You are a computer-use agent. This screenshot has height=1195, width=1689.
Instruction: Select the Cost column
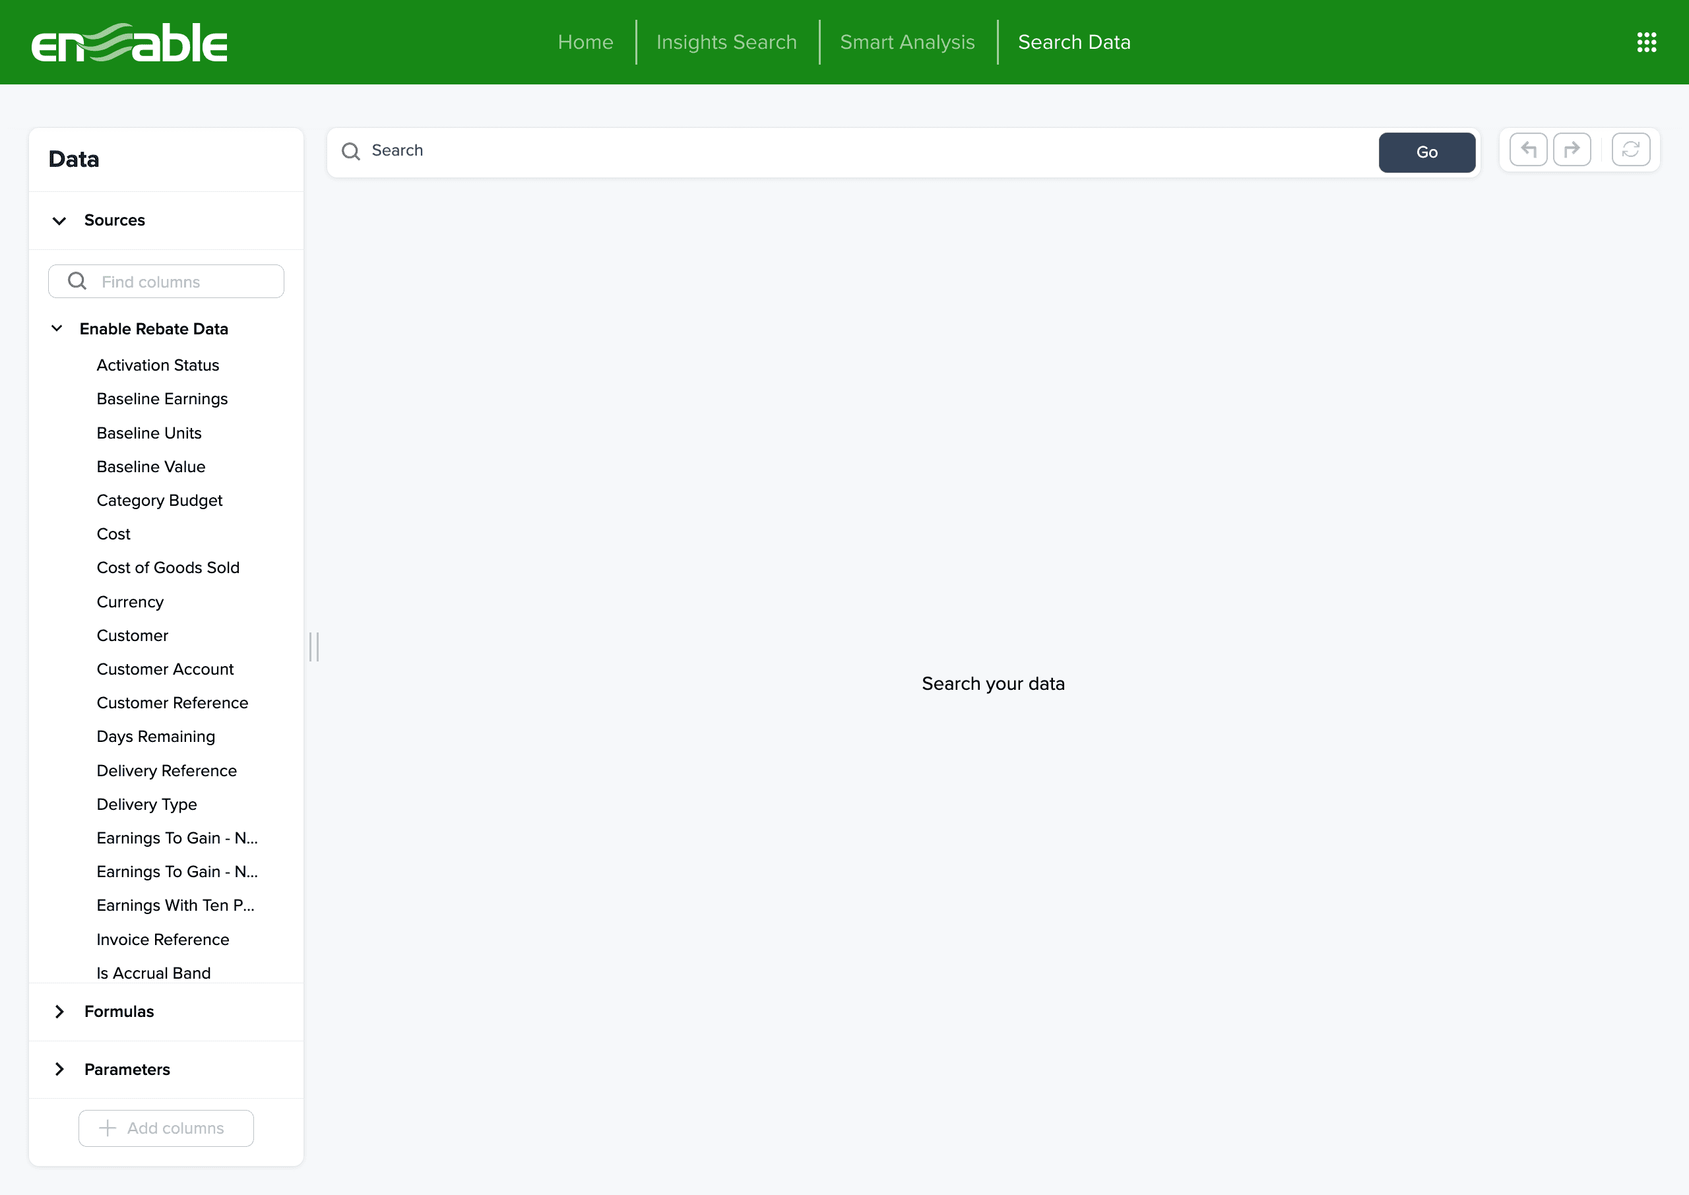(113, 534)
